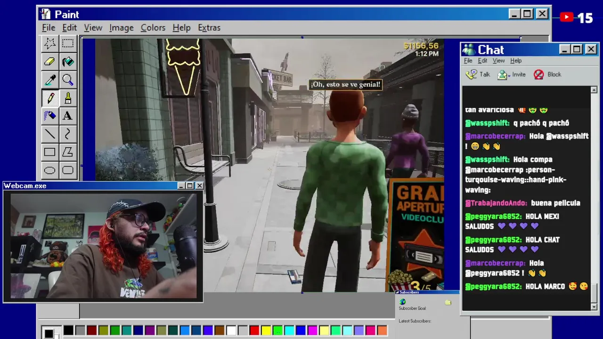Pick the Rectangle shape tool
The height and width of the screenshot is (339, 603).
pos(49,152)
